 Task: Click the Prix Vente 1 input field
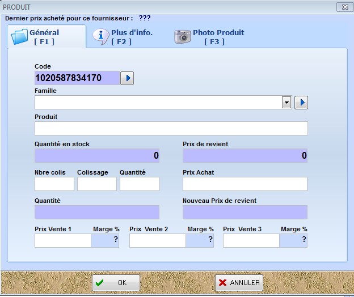coord(63,241)
